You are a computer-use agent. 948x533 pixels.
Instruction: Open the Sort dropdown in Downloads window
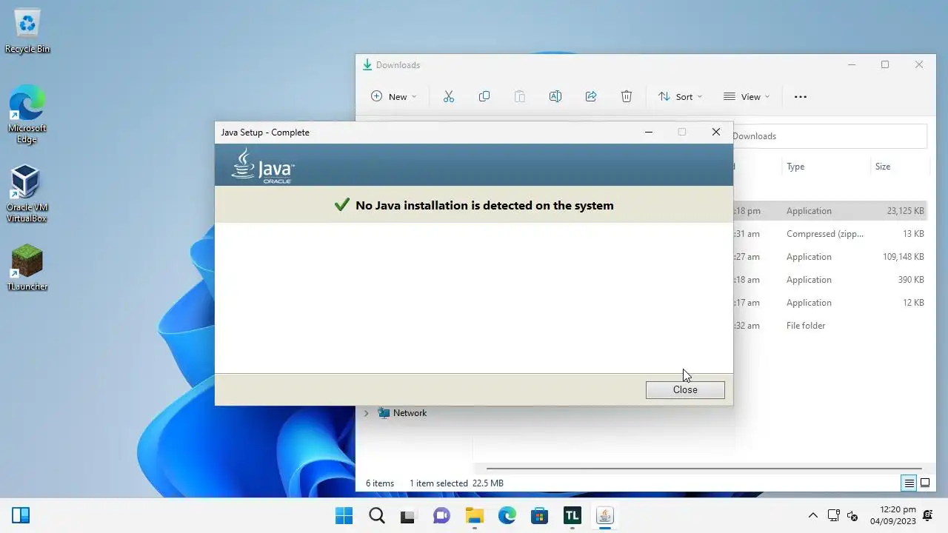coord(680,96)
